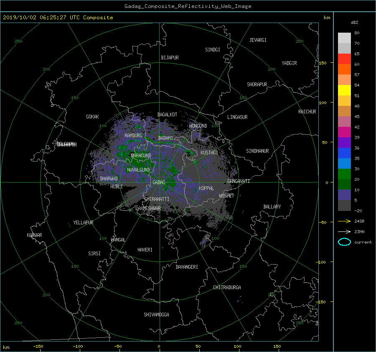This screenshot has height=352, width=376.
Task: Click the KUSTAGI city label
Action: point(209,153)
